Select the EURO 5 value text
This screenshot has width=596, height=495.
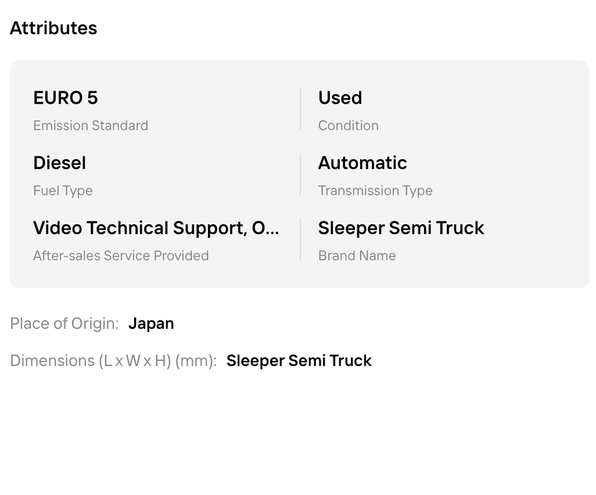(x=65, y=98)
